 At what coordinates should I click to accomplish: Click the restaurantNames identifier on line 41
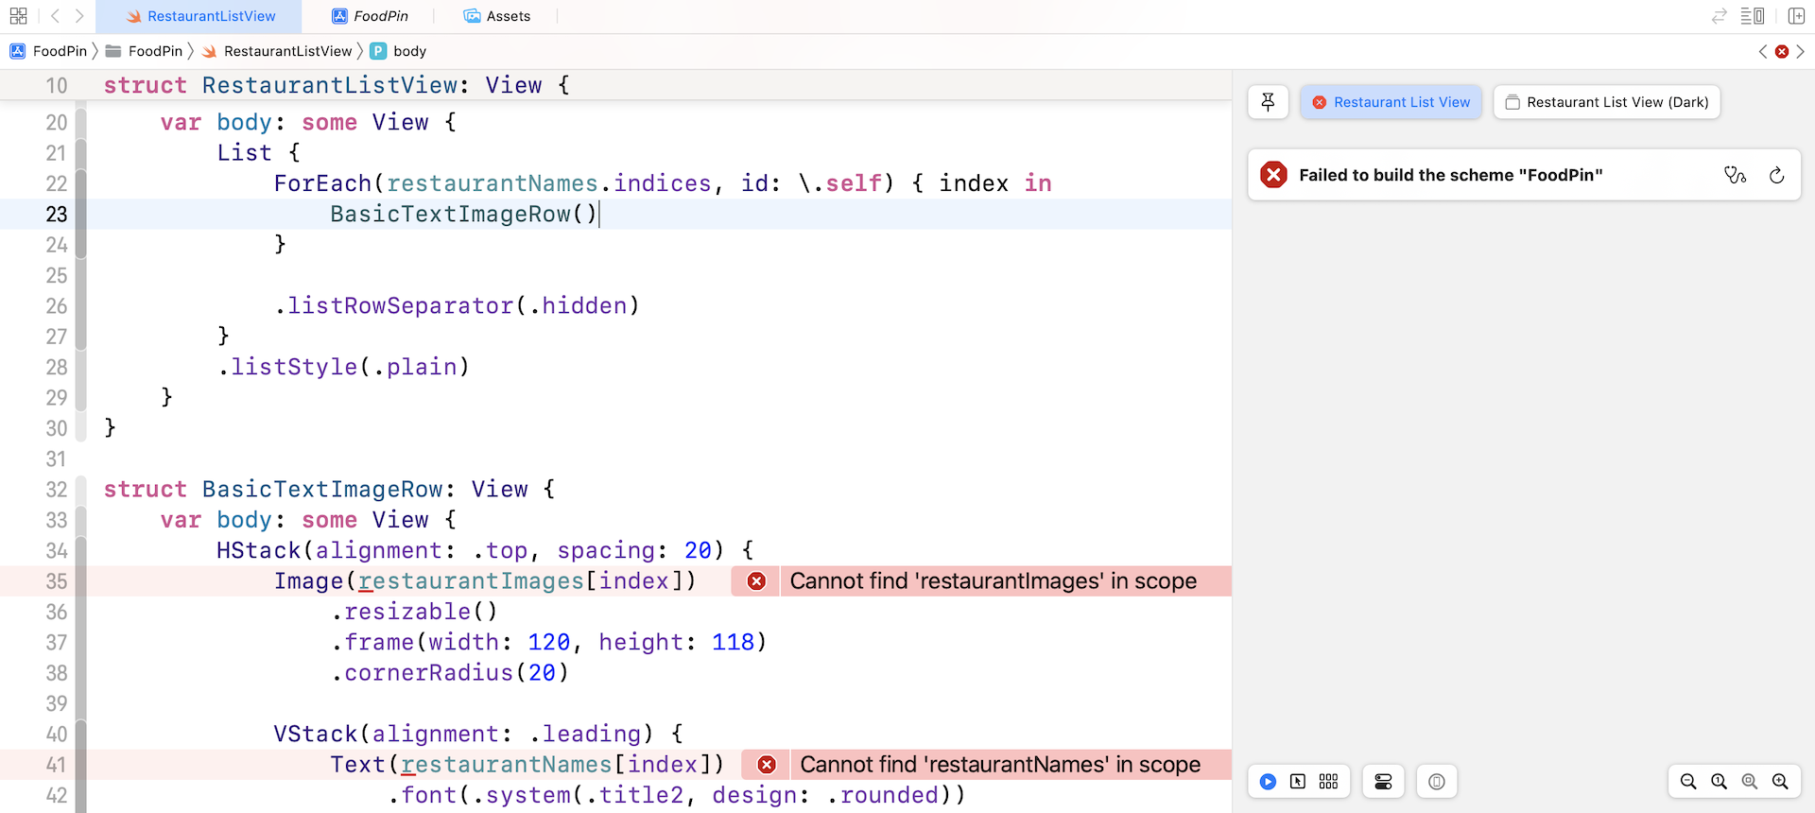[x=507, y=765]
